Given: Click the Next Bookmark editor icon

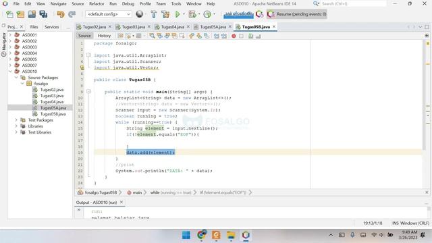Looking at the screenshot, I should [199, 36].
